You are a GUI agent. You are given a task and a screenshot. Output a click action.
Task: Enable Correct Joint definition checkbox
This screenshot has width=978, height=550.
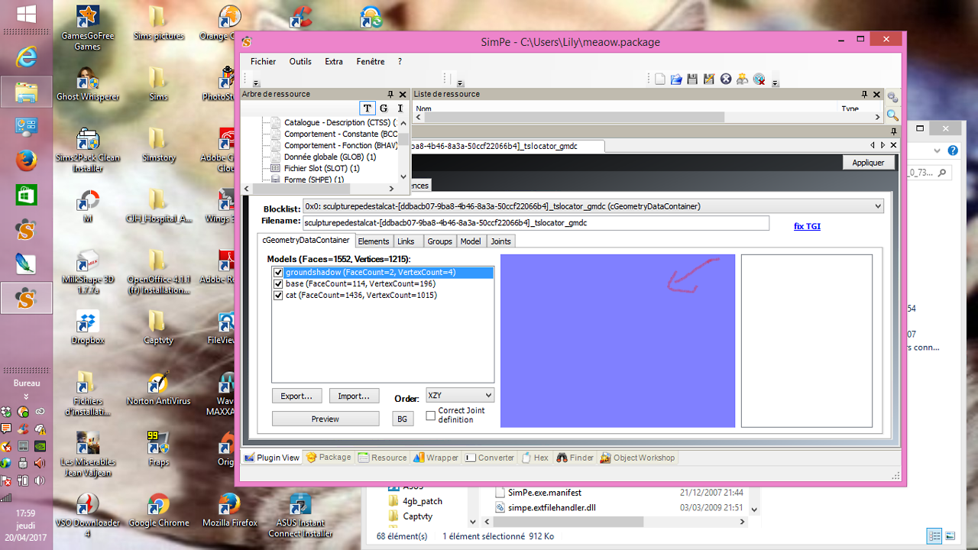(431, 416)
